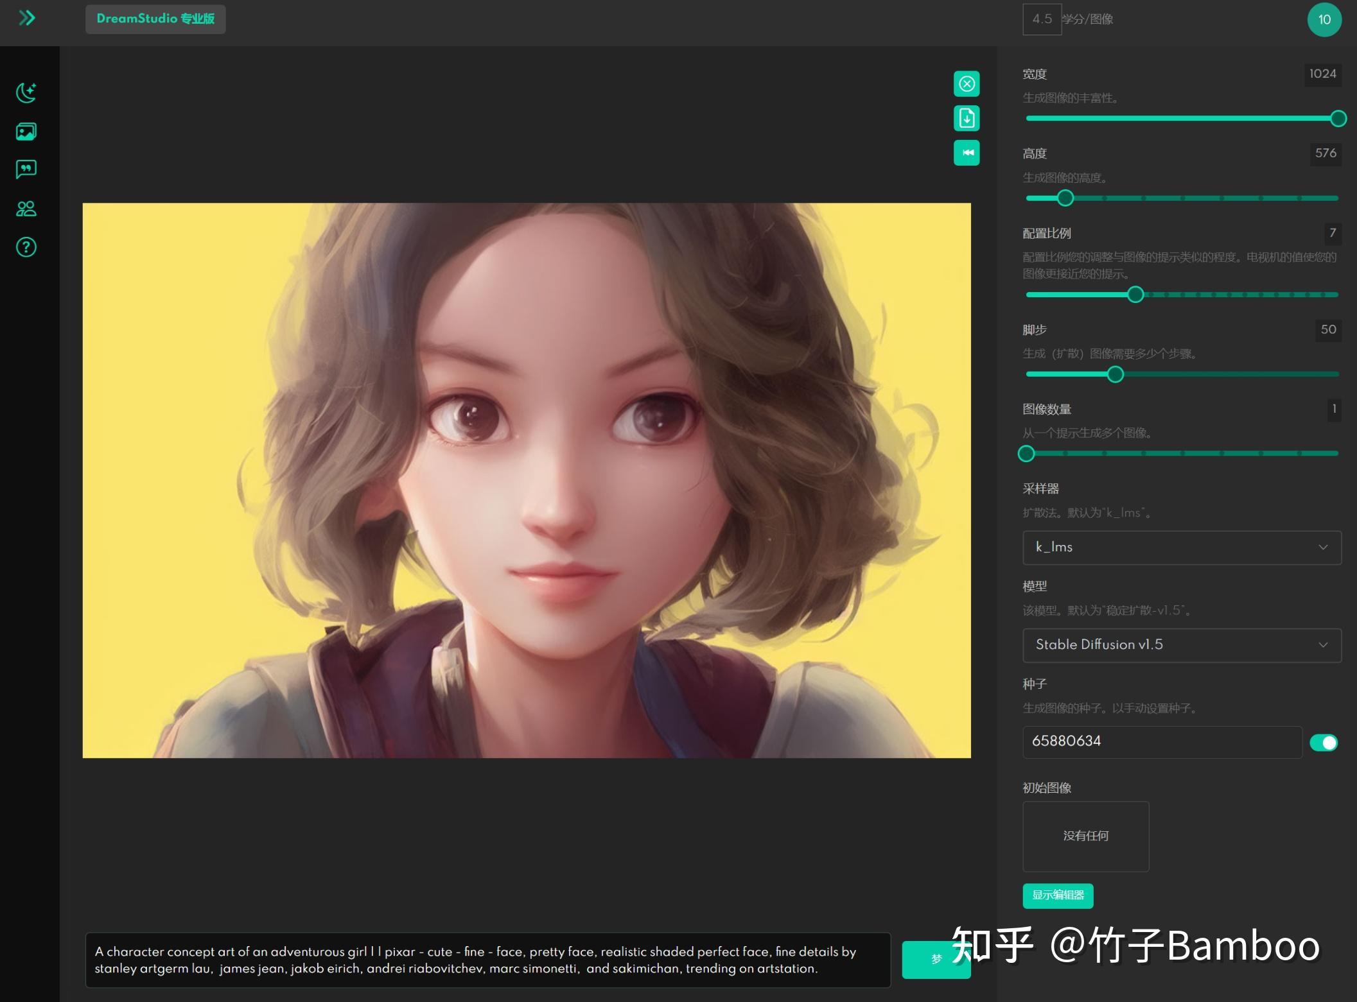This screenshot has height=1002, width=1357.
Task: Click the DreamStudio 专业版 tab
Action: click(x=155, y=19)
